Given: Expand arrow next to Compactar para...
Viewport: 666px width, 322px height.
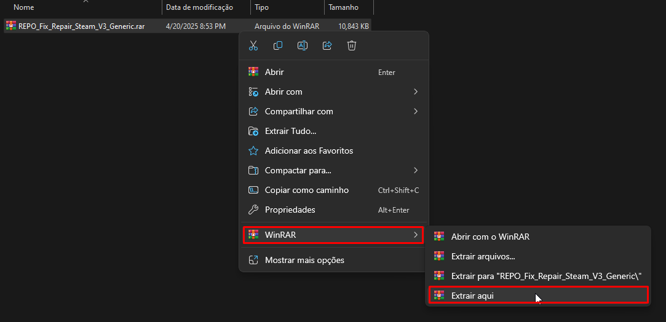Looking at the screenshot, I should (x=416, y=171).
